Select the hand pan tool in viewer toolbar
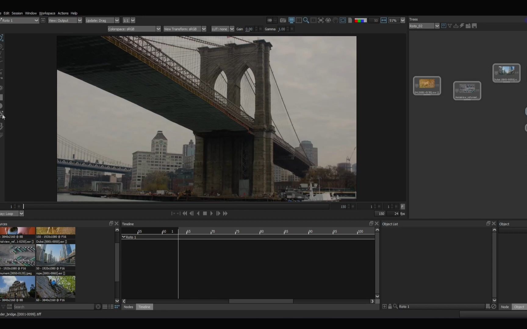 335,20
